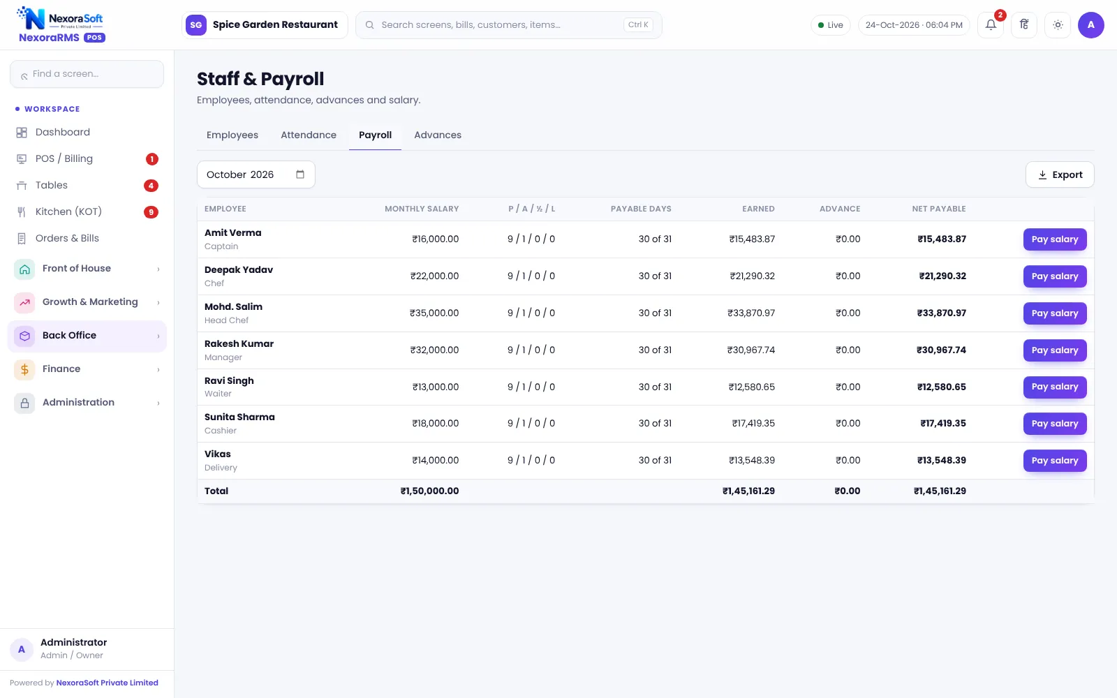The height and width of the screenshot is (698, 1117).
Task: Pay salary for Sunita Sharma
Action: pos(1055,424)
